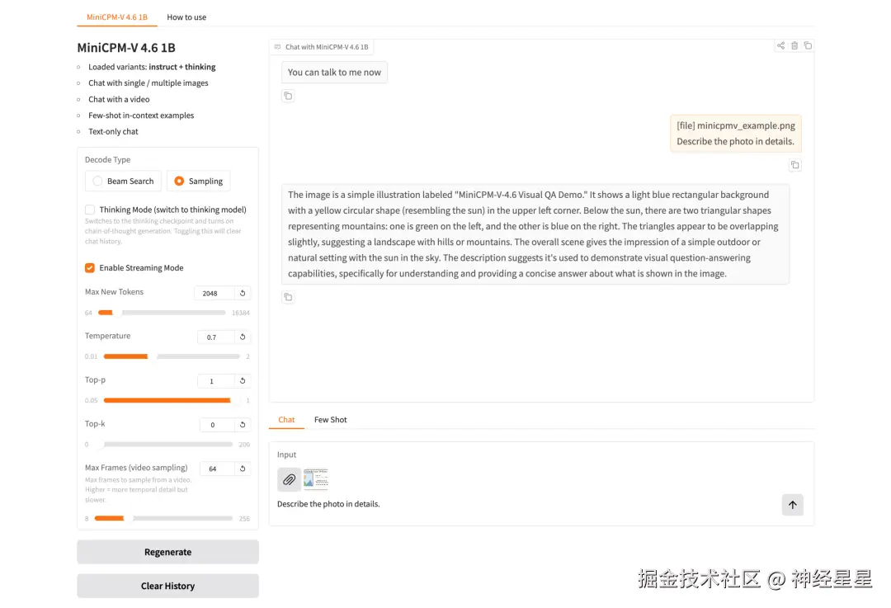Switch to the Few Shot tab
Viewport: 891px width, 608px height.
point(330,420)
